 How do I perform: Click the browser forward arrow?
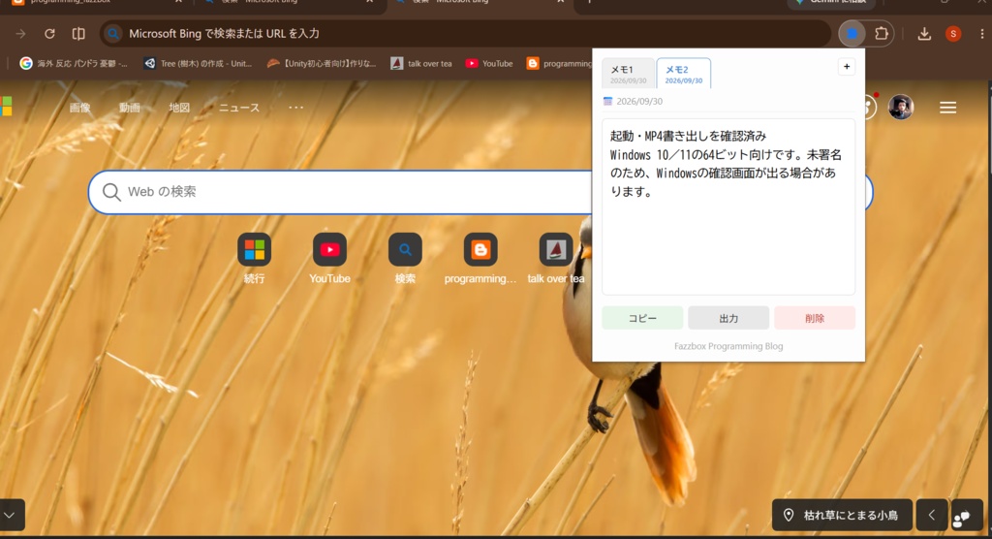click(x=21, y=34)
